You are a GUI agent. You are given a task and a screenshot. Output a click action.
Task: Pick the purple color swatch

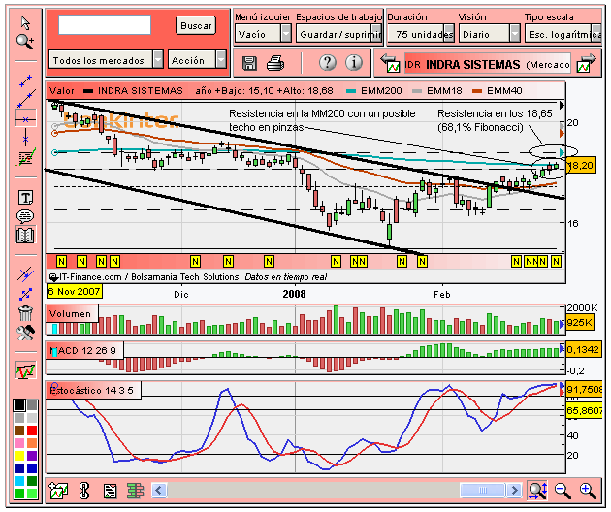coord(32,455)
